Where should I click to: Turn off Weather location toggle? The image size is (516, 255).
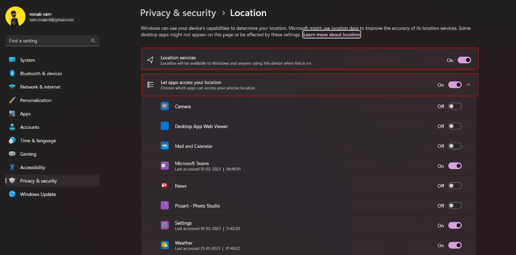[x=455, y=245]
